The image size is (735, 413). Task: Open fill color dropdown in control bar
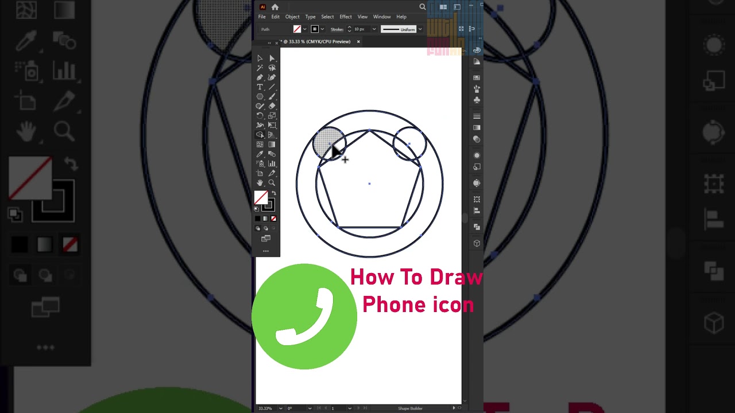(305, 29)
